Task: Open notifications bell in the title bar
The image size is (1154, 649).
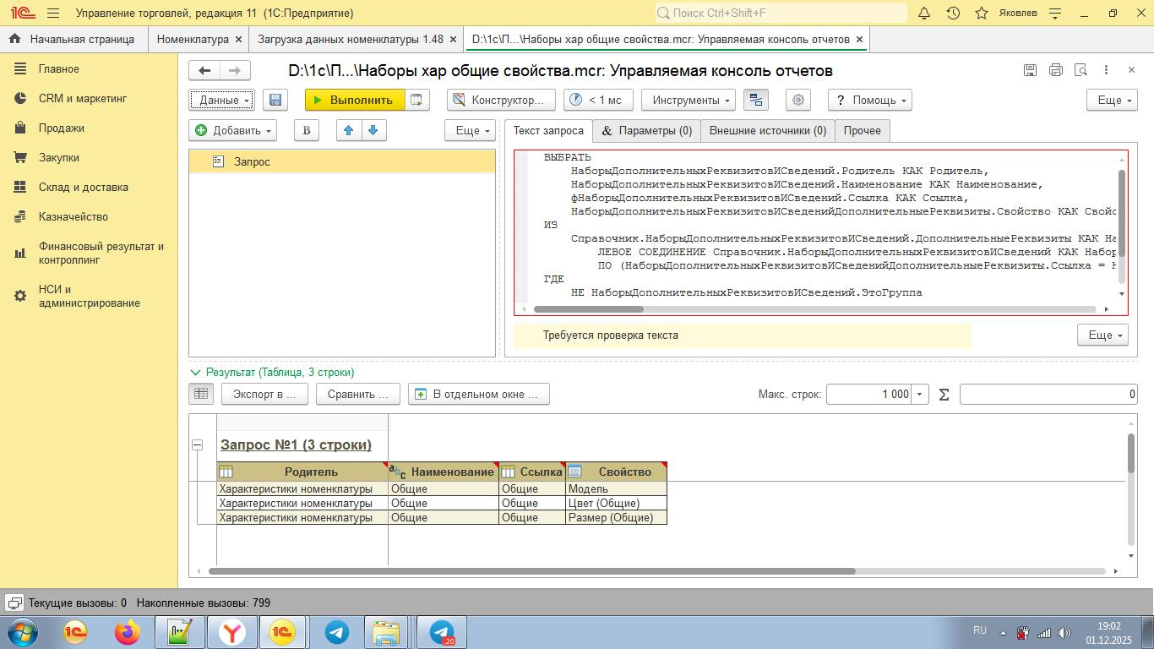Action: (924, 14)
